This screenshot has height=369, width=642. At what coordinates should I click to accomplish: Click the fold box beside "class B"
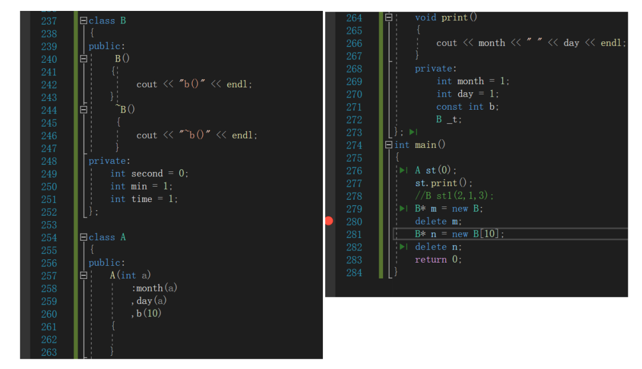[x=83, y=20]
